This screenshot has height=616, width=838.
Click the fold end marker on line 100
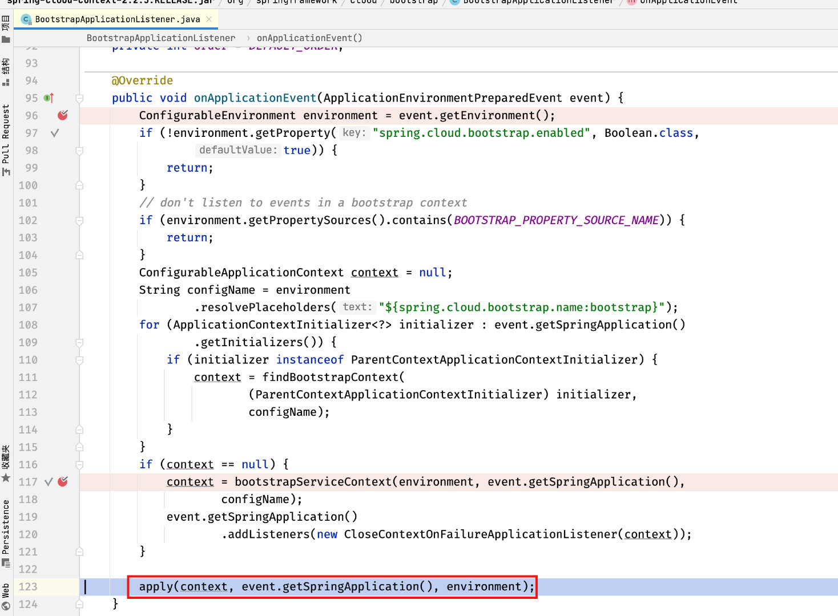(79, 185)
